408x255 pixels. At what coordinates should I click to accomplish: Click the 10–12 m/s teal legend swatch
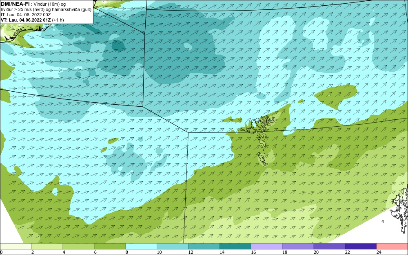point(173,246)
